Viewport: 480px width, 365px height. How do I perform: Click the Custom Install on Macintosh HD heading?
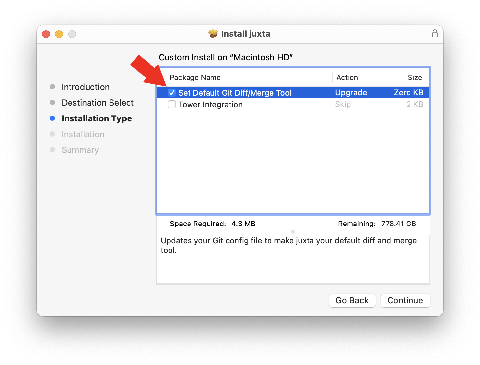pyautogui.click(x=226, y=57)
